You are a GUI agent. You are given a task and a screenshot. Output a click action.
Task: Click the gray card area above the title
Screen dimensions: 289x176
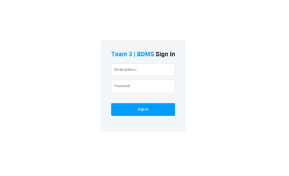143,45
